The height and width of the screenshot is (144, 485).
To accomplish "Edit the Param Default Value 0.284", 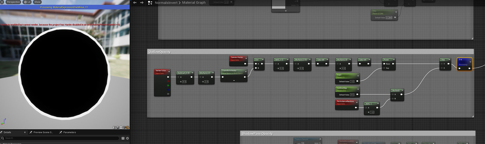I will (389, 18).
